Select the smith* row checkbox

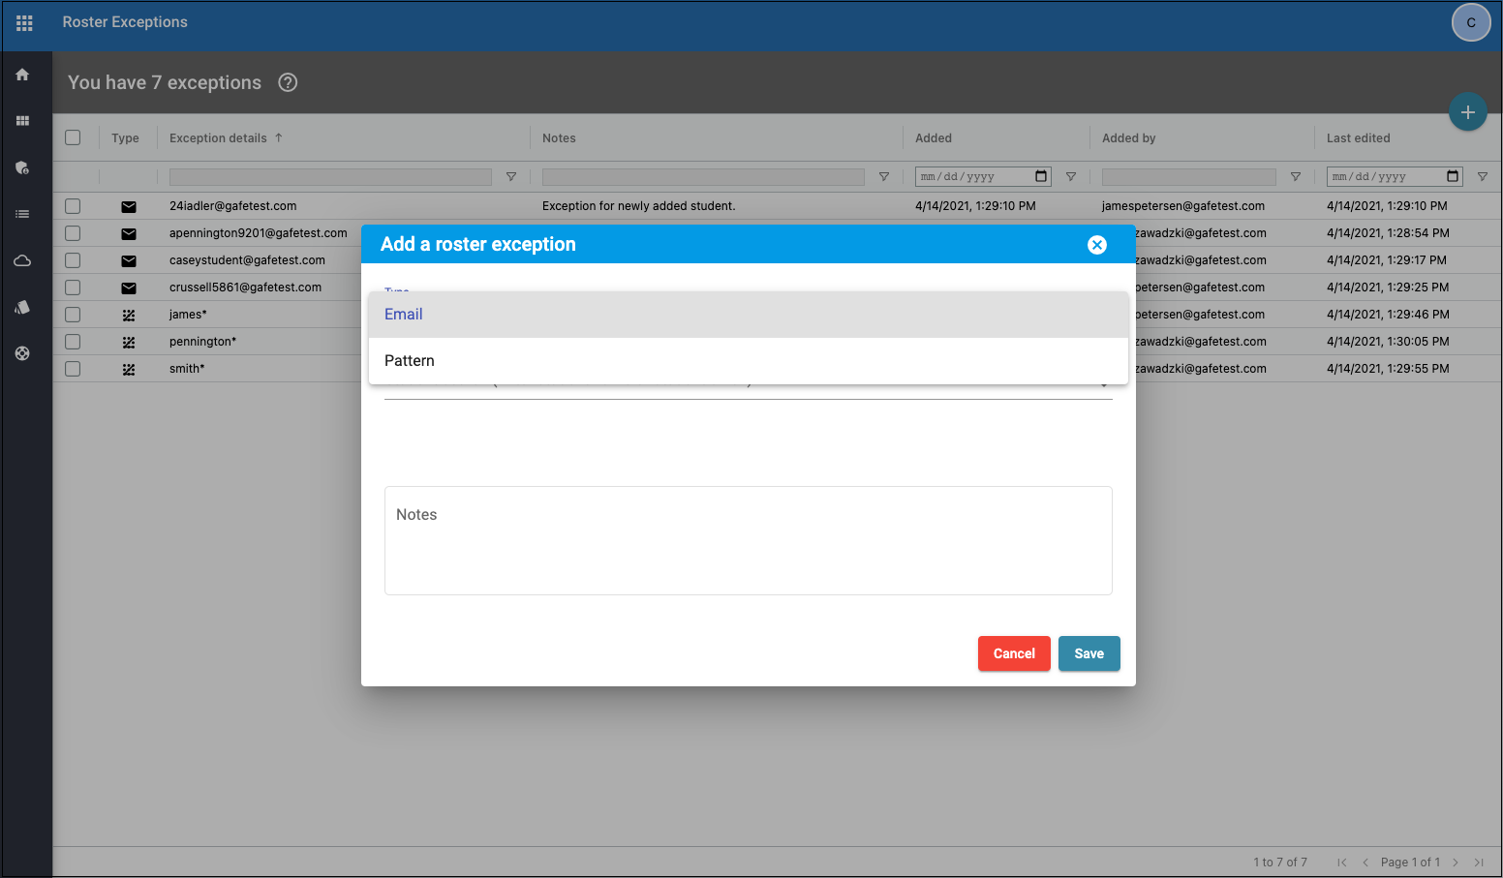point(73,369)
